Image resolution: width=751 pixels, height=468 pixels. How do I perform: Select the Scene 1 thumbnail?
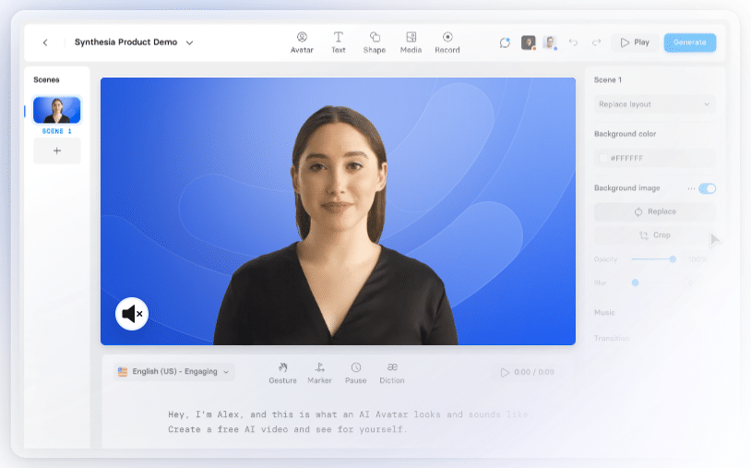(57, 110)
